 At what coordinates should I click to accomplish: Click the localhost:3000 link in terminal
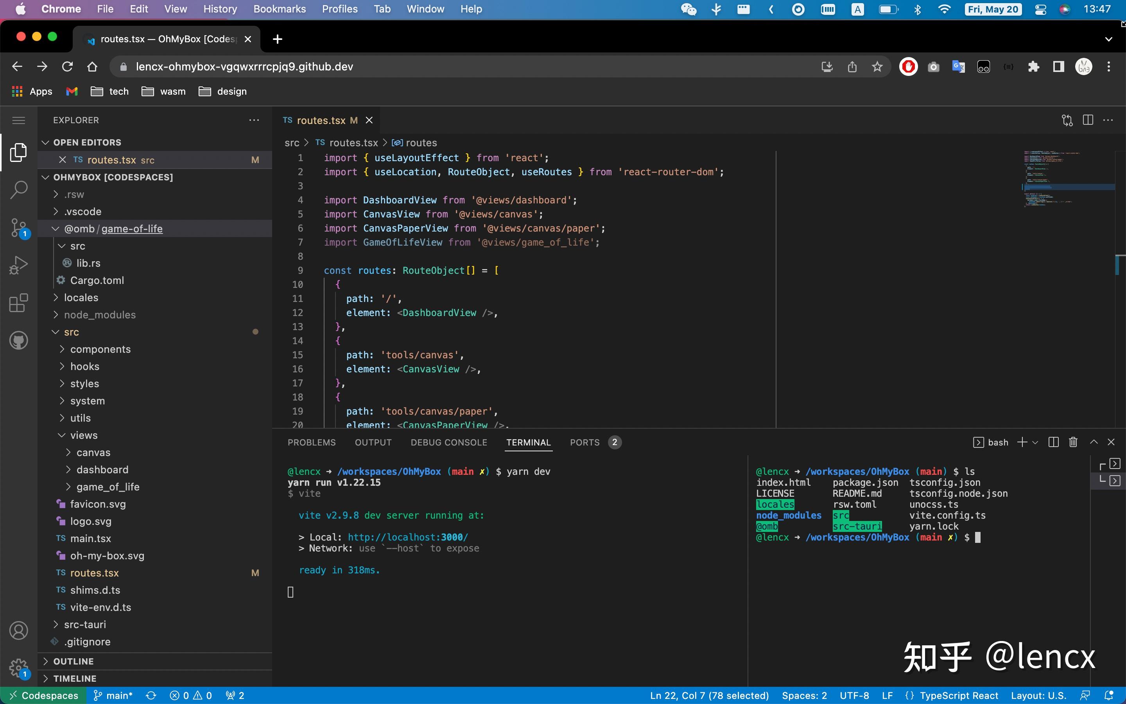[x=407, y=537]
